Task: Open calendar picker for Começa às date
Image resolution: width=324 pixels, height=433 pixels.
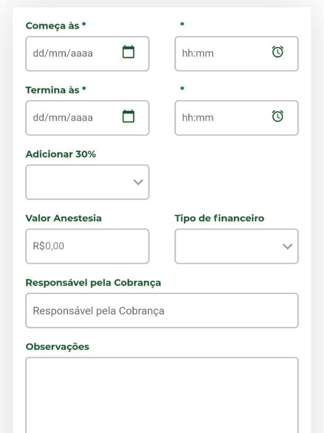Action: (x=128, y=52)
